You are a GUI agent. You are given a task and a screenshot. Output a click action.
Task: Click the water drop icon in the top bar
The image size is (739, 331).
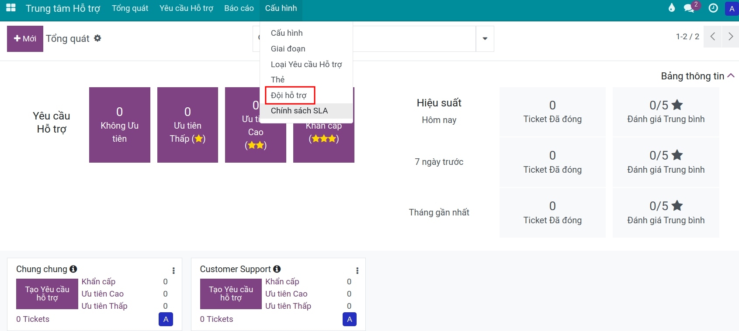tap(672, 8)
